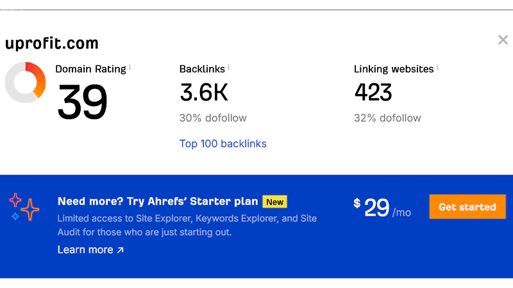513x288 pixels.
Task: Click the 423 linking websites count
Action: coord(373,93)
